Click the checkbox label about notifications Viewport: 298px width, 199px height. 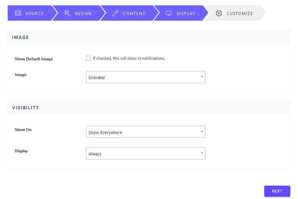[129, 58]
